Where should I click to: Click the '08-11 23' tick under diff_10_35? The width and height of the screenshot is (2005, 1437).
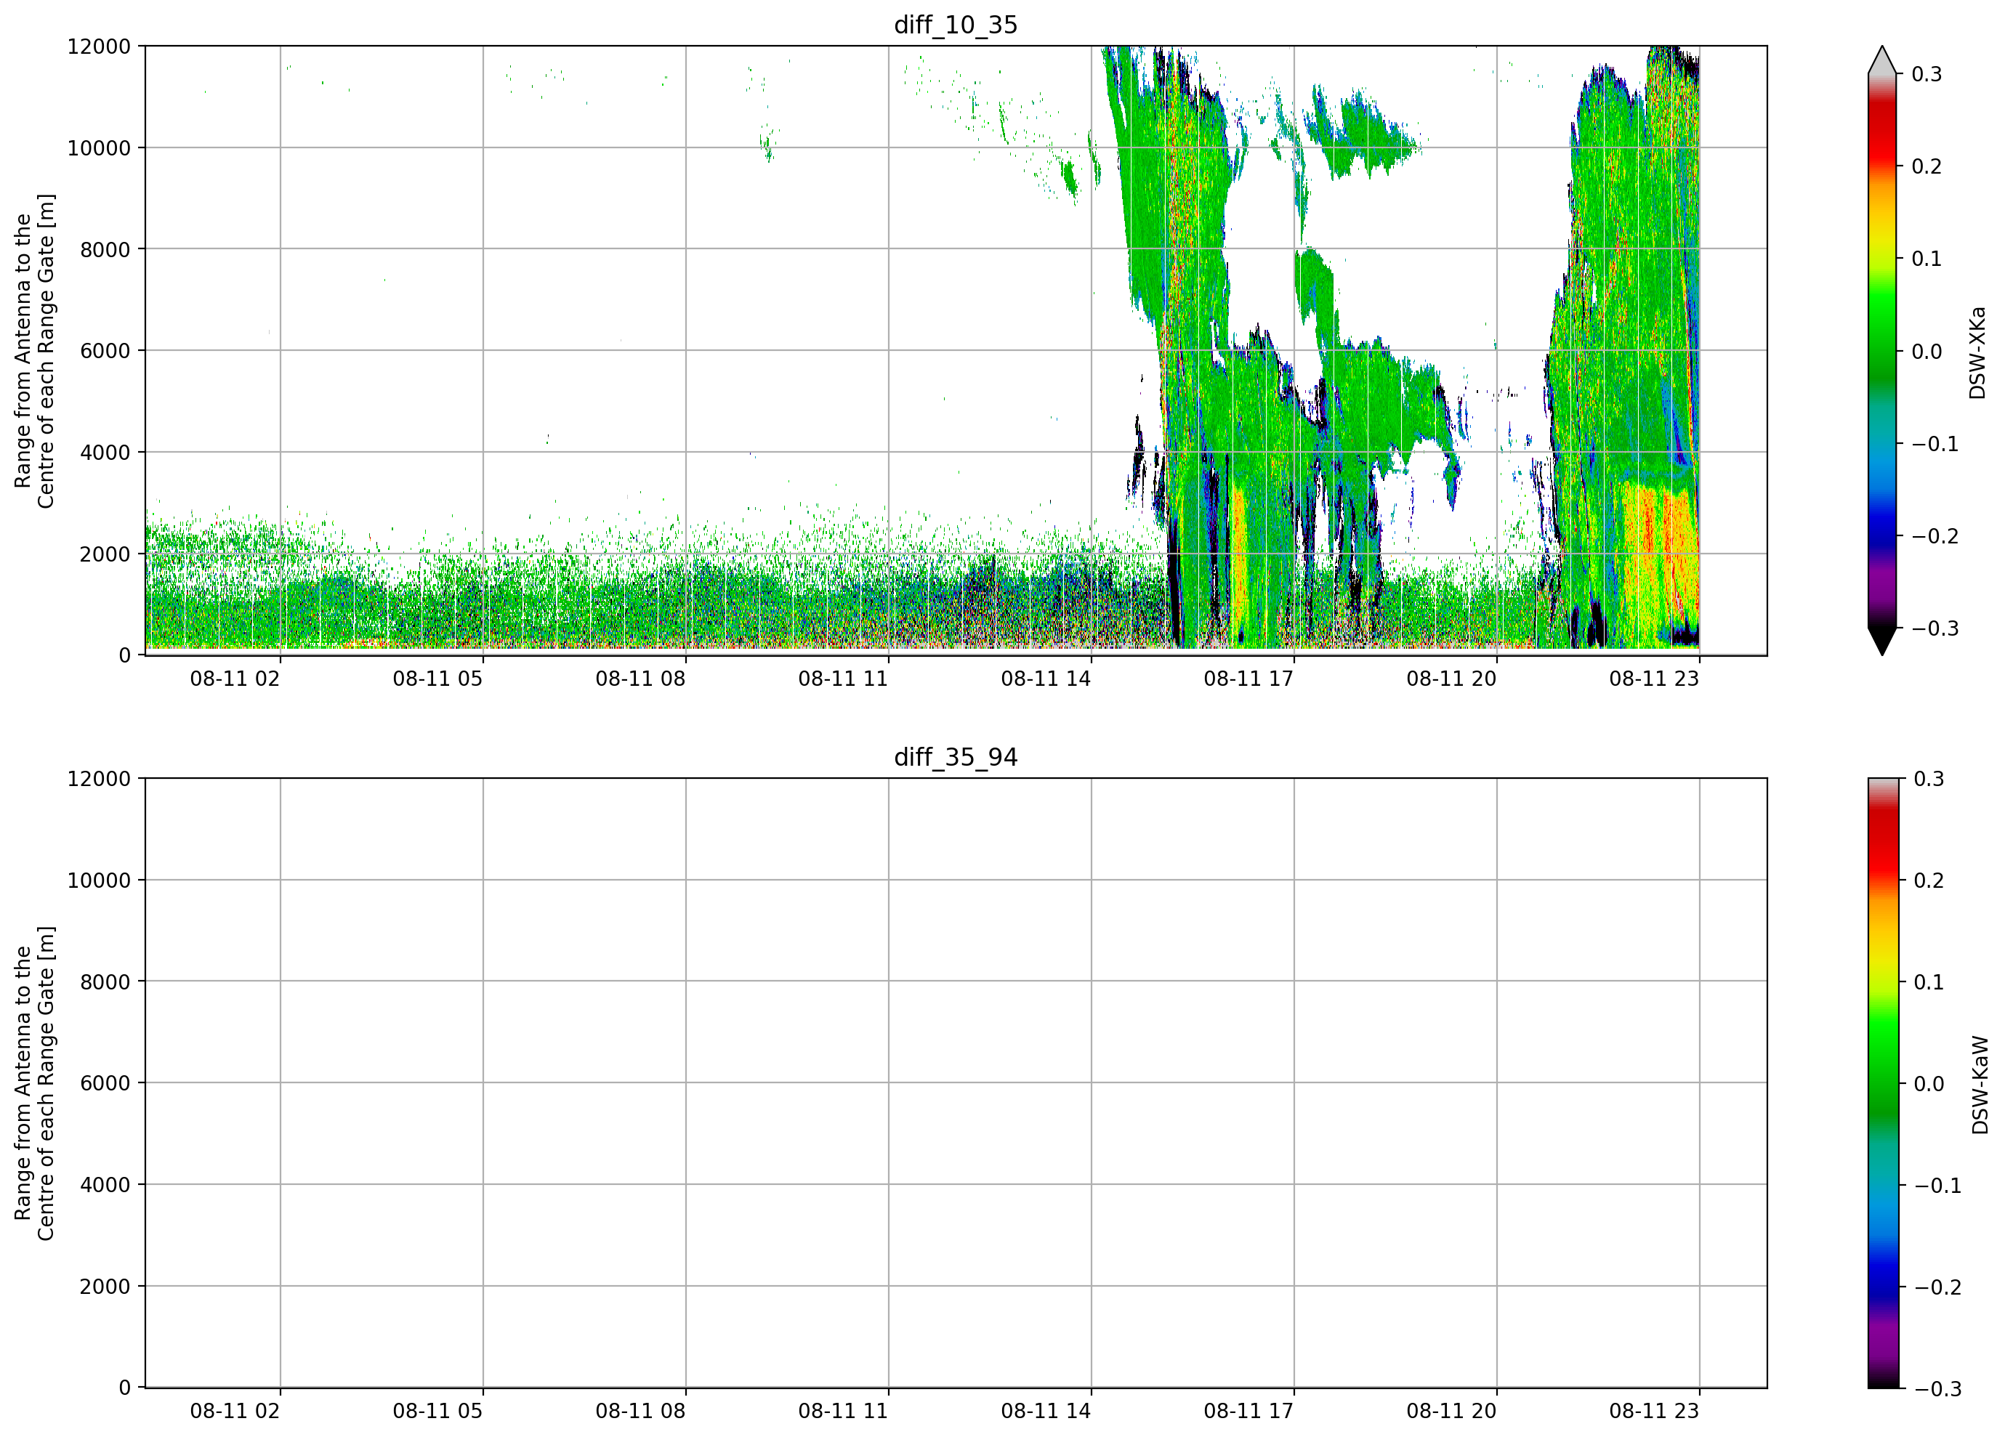pyautogui.click(x=1654, y=679)
